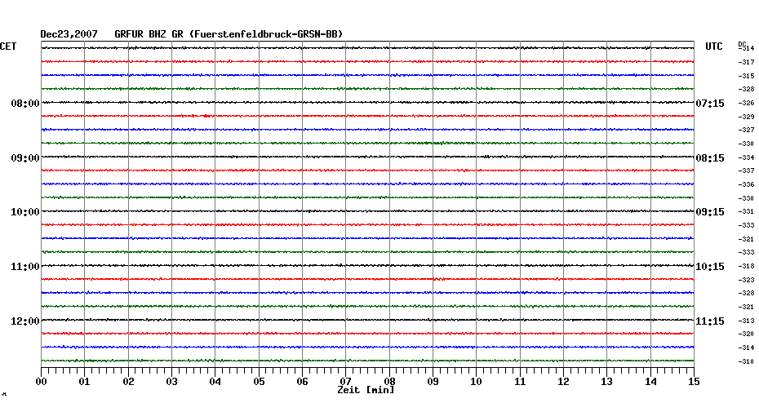Pick minute 08 on the time axis
The width and height of the screenshot is (759, 403).
[x=389, y=382]
